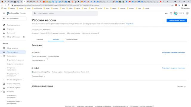
Task: Open Closed testing in sidebar
Action: click(x=15, y=64)
